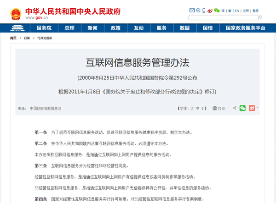Click the article title 互联网信息服务管理办法

click(x=138, y=63)
